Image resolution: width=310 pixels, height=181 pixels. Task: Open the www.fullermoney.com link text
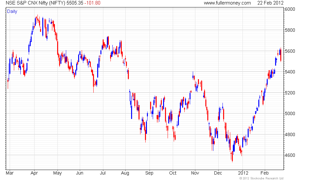(x=227, y=3)
